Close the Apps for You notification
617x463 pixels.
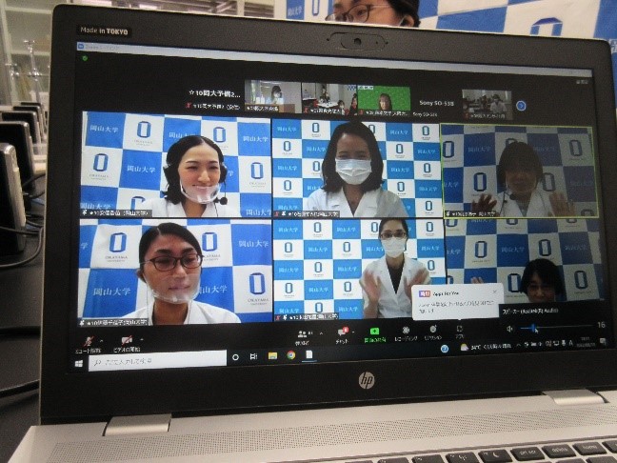(x=495, y=292)
